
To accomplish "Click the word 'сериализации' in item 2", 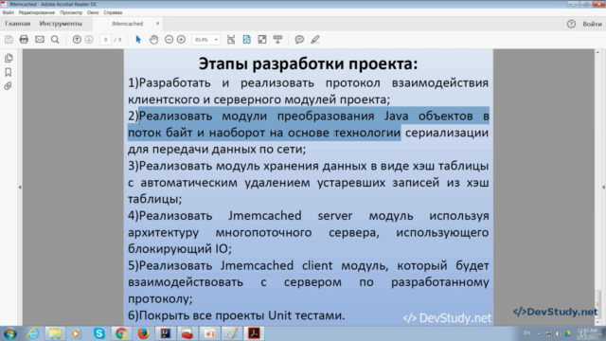I will [447, 133].
